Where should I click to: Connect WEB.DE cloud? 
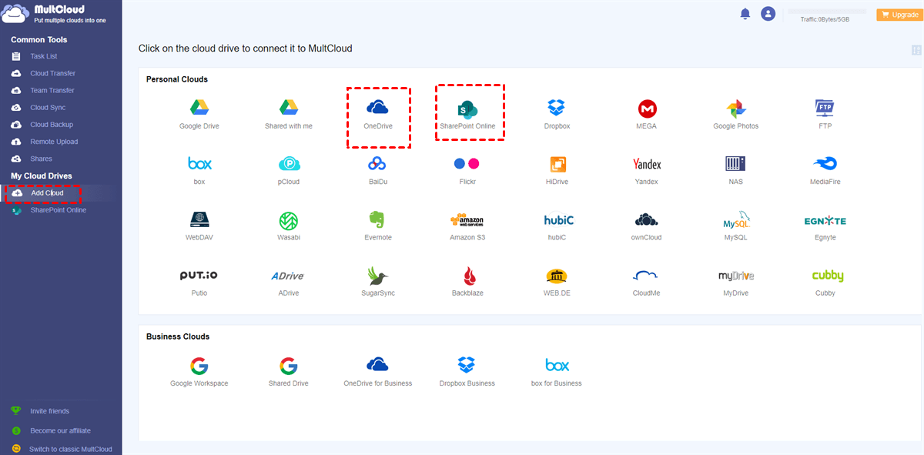[557, 282]
